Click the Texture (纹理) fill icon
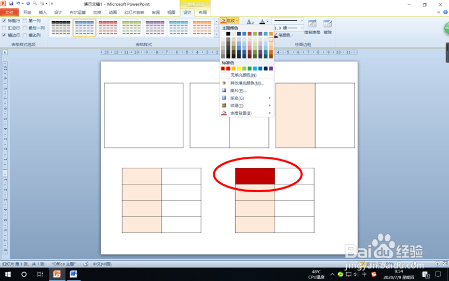Viewport: 449px width, 281px height. (224, 105)
